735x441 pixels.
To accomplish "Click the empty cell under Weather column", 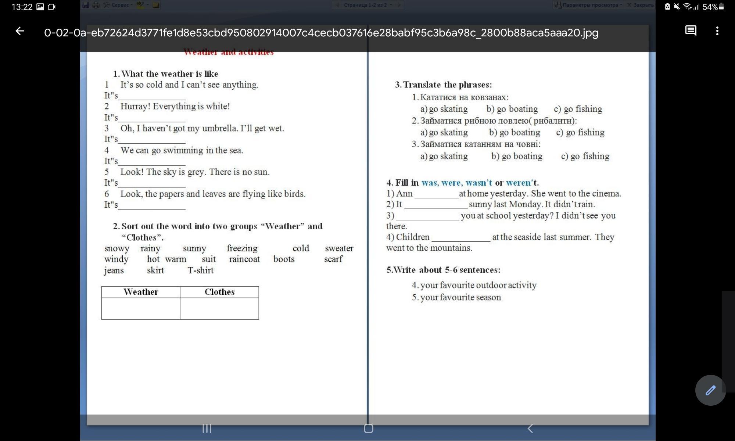I will pos(141,308).
